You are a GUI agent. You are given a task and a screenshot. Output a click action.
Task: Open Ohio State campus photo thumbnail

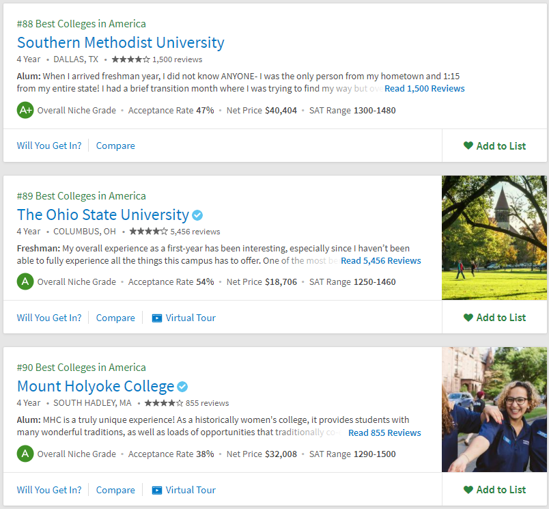click(494, 238)
